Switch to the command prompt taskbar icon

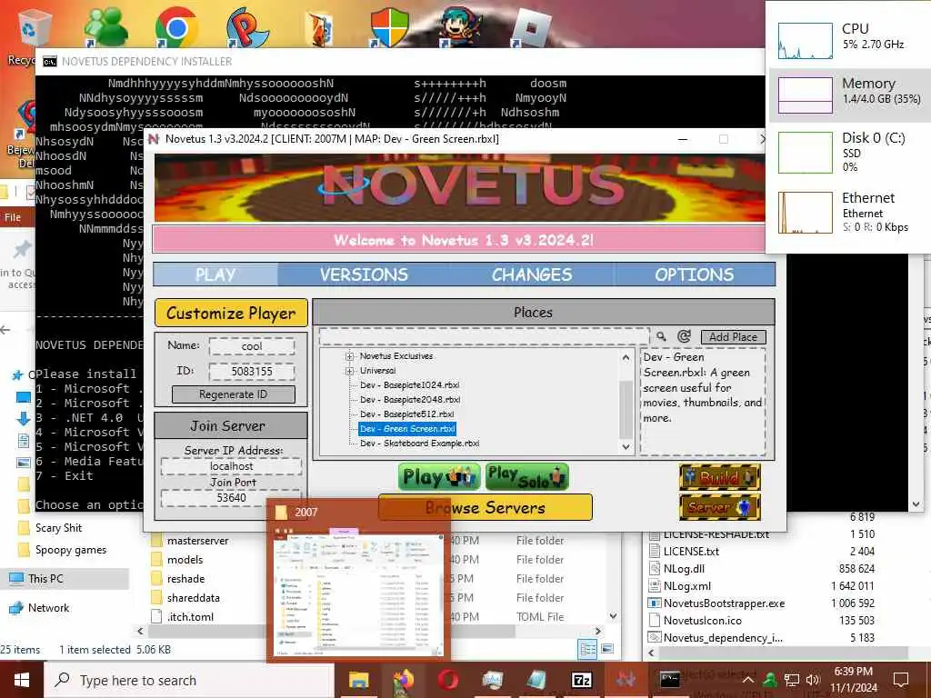[670, 680]
